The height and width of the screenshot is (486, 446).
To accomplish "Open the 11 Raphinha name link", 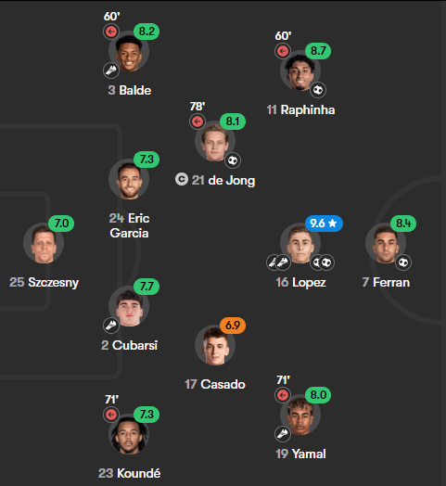I will click(x=300, y=109).
